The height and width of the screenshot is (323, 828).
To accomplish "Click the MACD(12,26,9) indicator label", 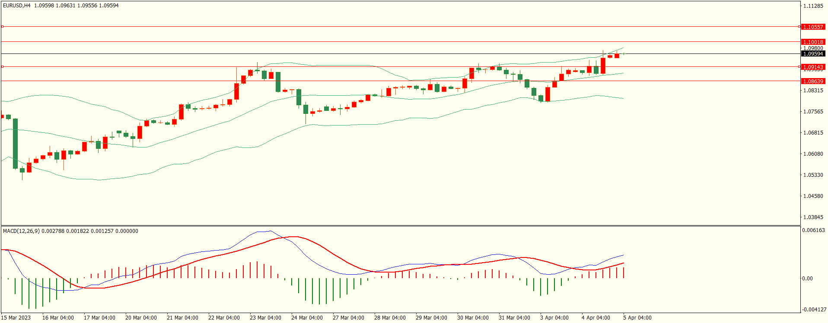I will tap(21, 231).
